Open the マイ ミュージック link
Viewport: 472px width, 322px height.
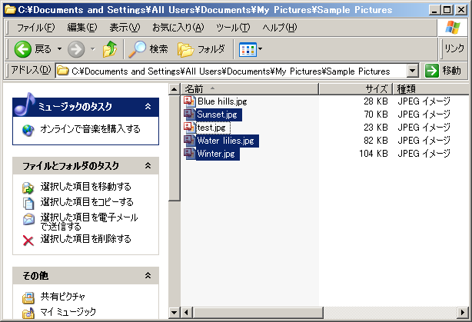point(68,312)
